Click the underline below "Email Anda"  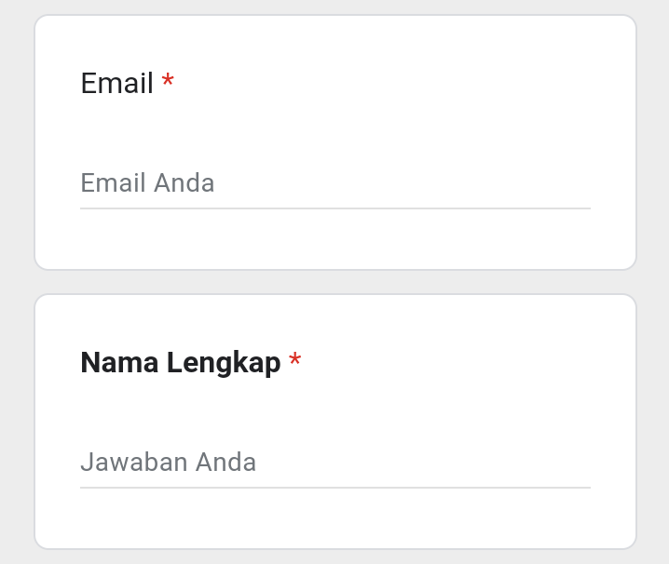coord(334,208)
